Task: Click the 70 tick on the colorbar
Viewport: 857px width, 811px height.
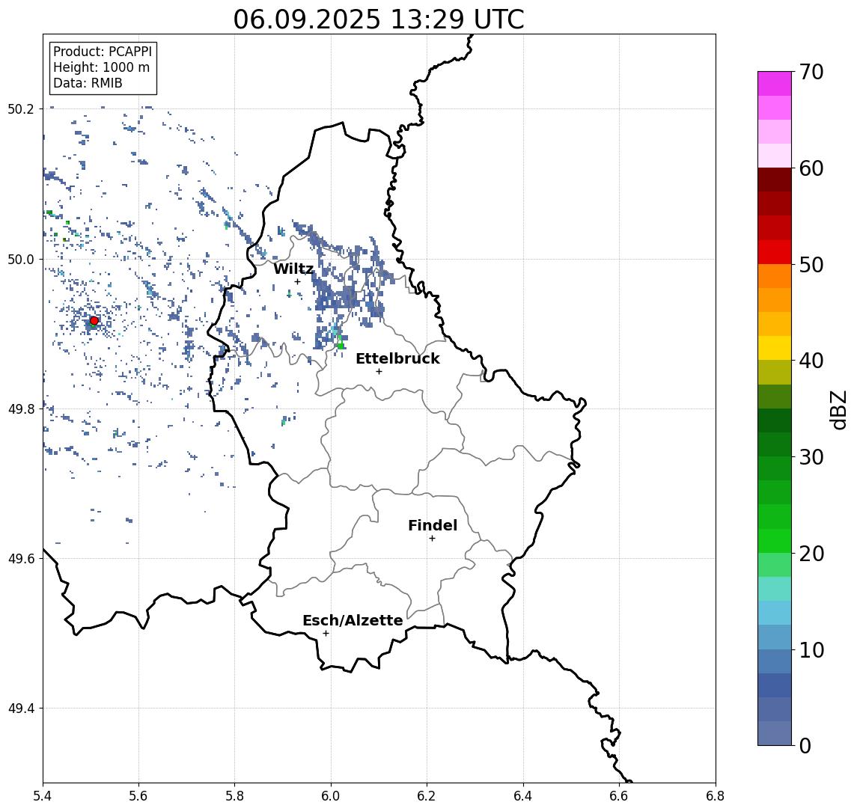Action: tap(811, 72)
